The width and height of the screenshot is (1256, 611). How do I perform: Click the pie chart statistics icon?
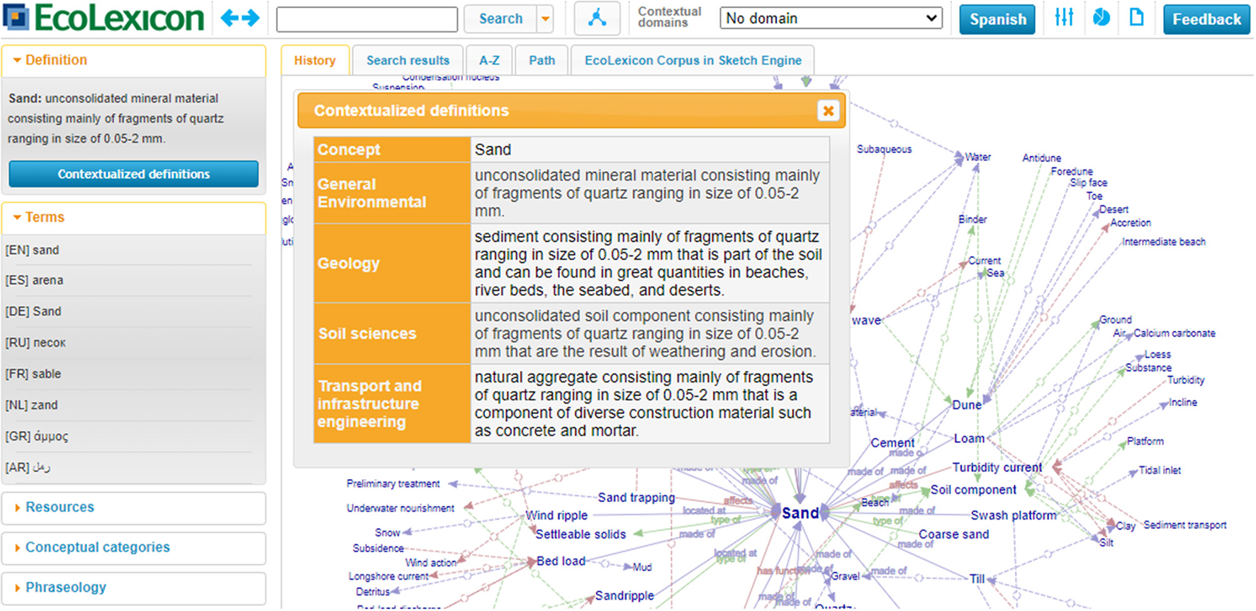point(1101,18)
